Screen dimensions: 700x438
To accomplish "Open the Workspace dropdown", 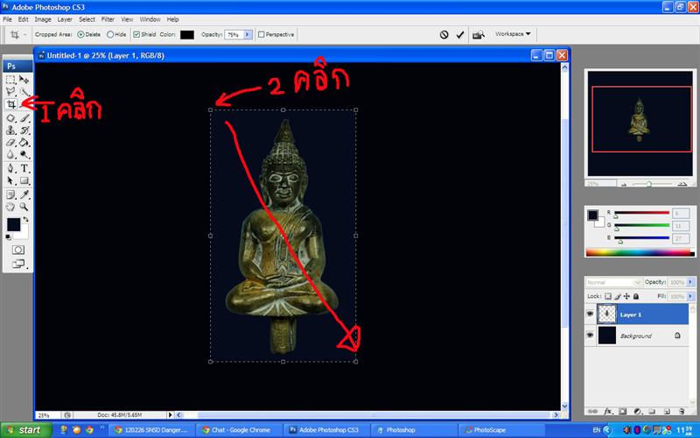I will pos(513,34).
